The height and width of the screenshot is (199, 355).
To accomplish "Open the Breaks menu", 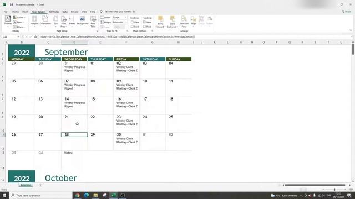I will 72,21.
